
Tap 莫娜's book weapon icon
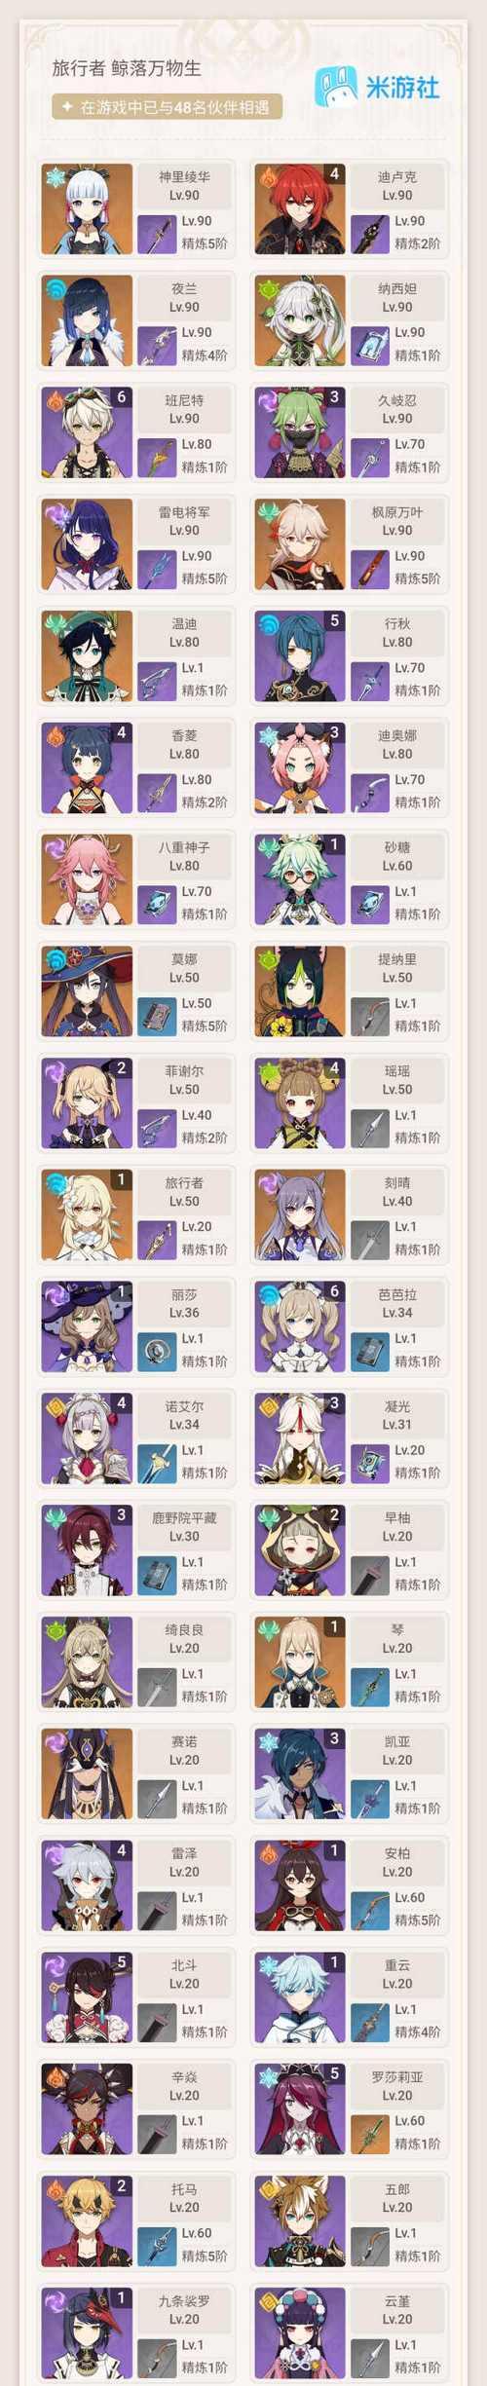pyautogui.click(x=156, y=1016)
